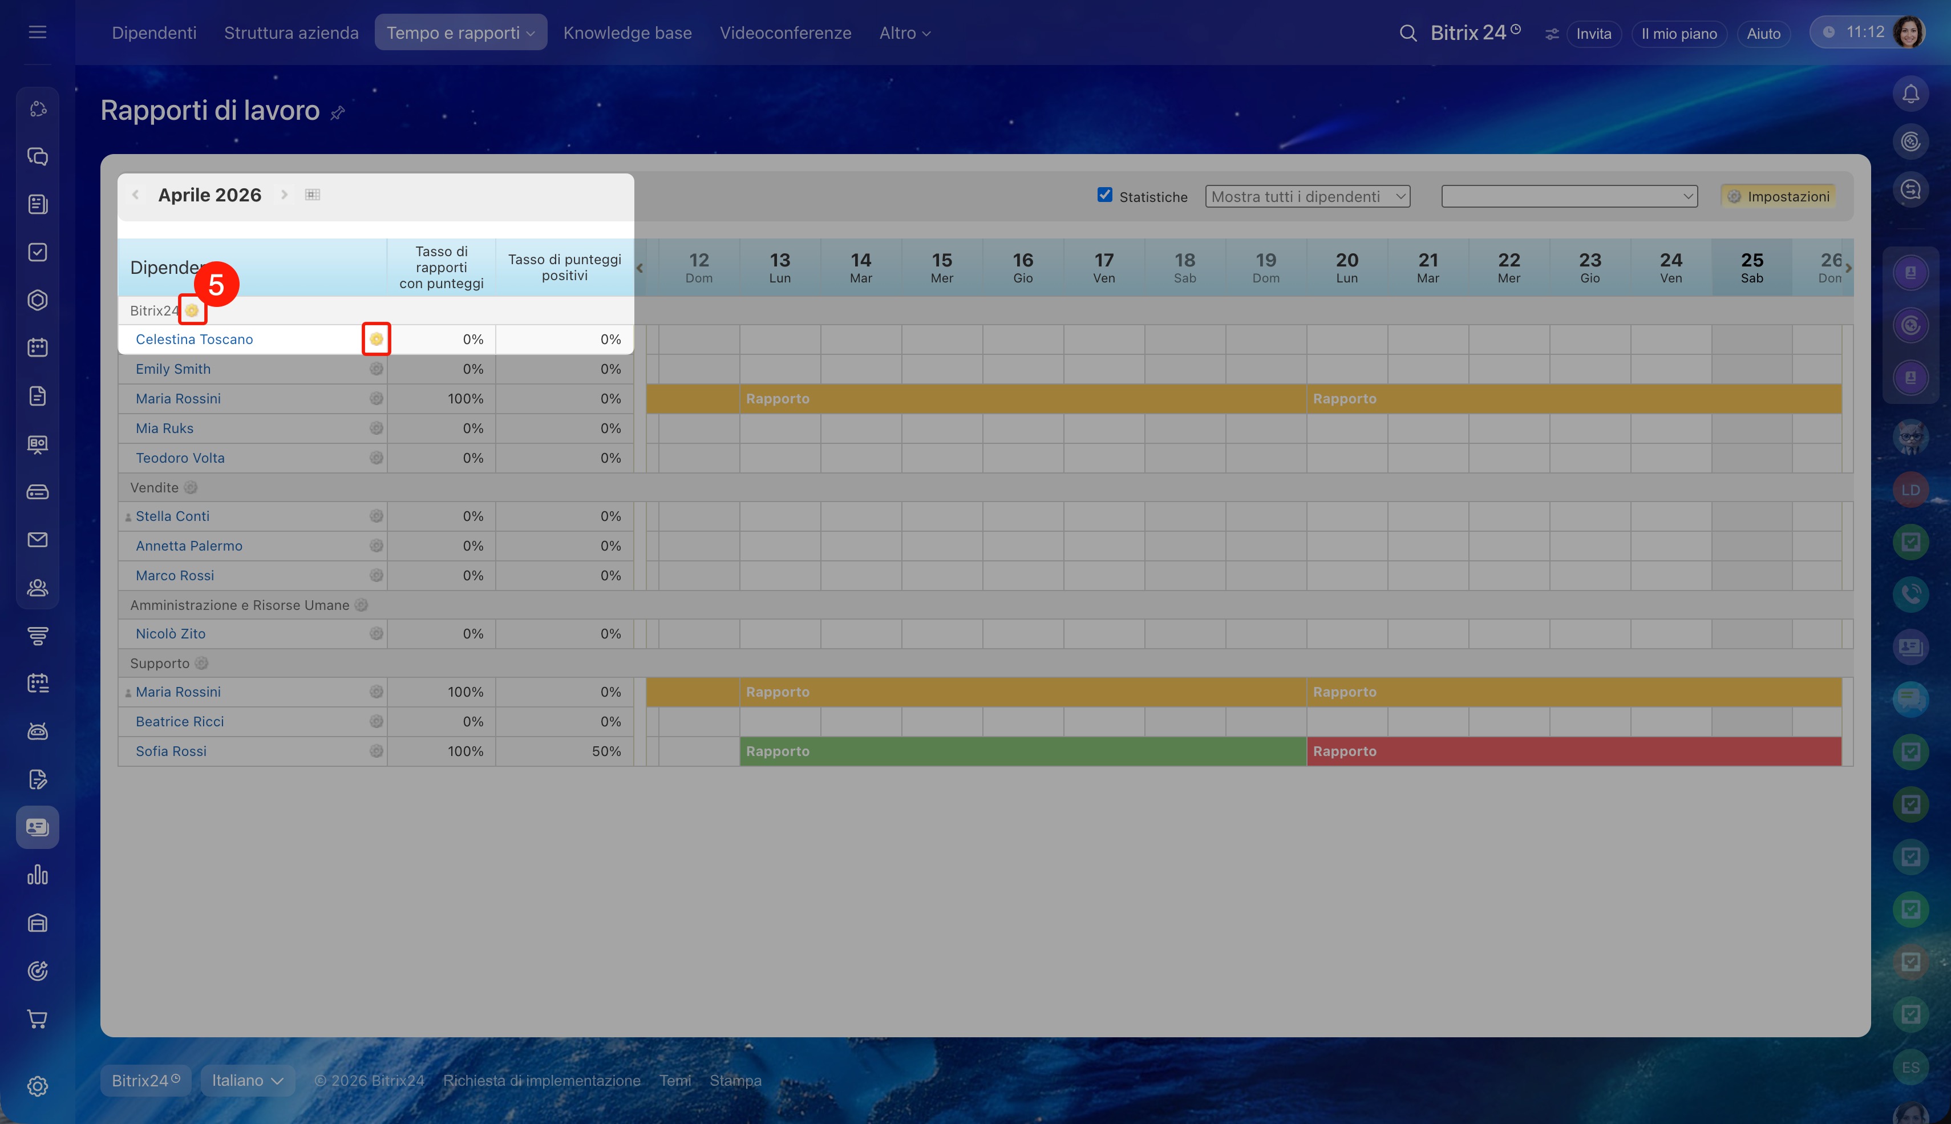Click the gear icon next to Celestina Toscano
The height and width of the screenshot is (1124, 1951).
[376, 339]
